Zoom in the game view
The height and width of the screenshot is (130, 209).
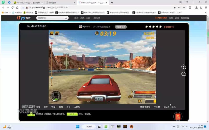click(184, 67)
